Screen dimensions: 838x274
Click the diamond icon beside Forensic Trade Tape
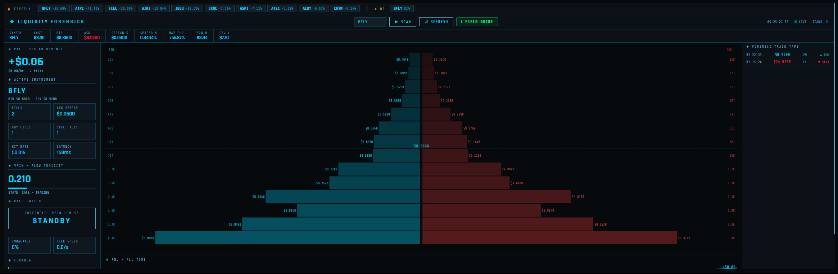(x=748, y=47)
